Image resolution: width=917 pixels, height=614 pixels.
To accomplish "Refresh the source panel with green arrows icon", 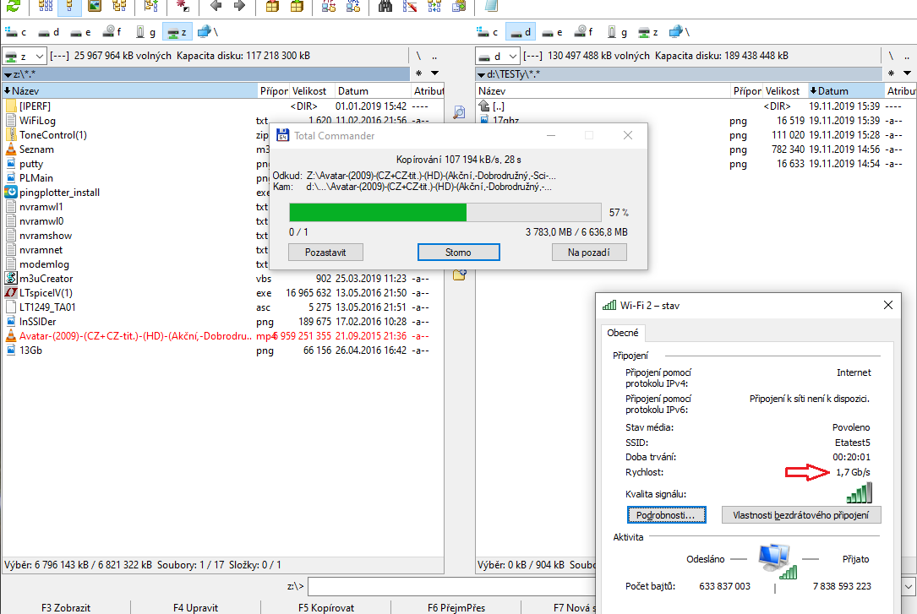I will [13, 6].
